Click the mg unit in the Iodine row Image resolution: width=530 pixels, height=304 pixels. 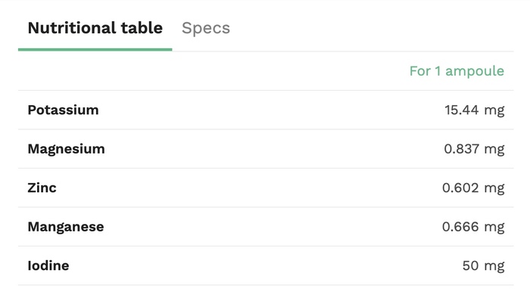point(494,265)
